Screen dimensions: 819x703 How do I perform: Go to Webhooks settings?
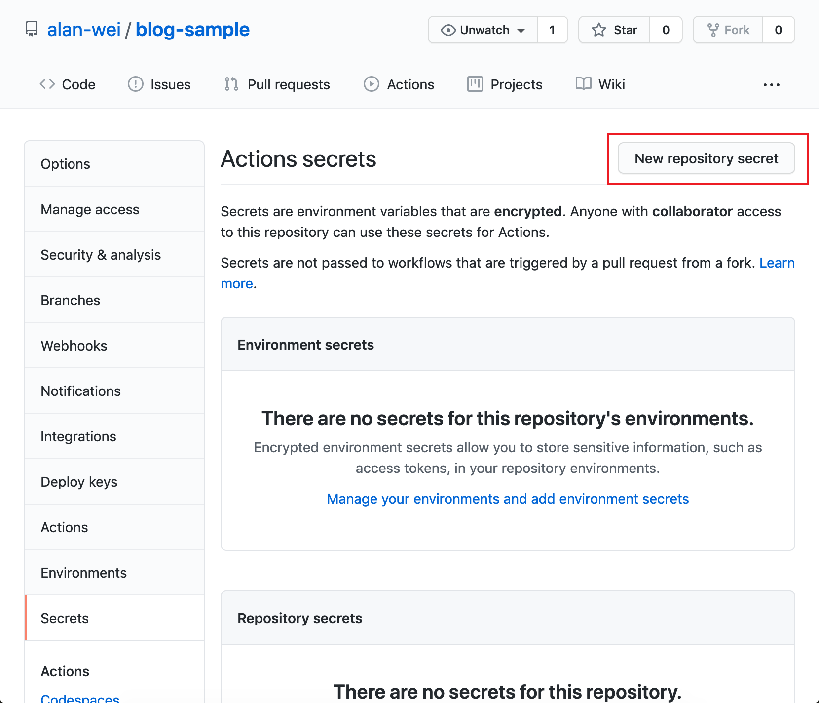coord(114,346)
